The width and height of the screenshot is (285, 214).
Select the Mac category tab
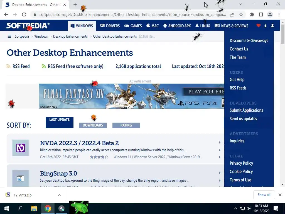(153, 26)
